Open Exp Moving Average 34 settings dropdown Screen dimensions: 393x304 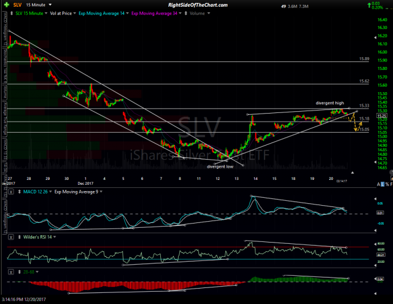pos(180,14)
